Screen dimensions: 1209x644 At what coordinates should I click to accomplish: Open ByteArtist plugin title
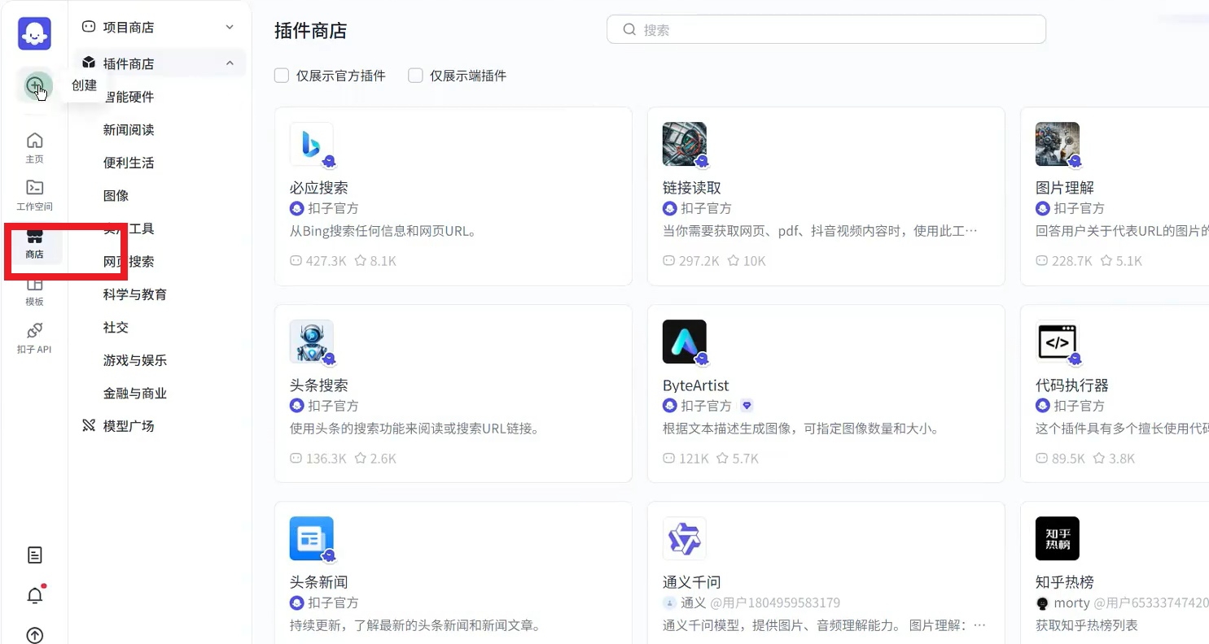(x=696, y=385)
